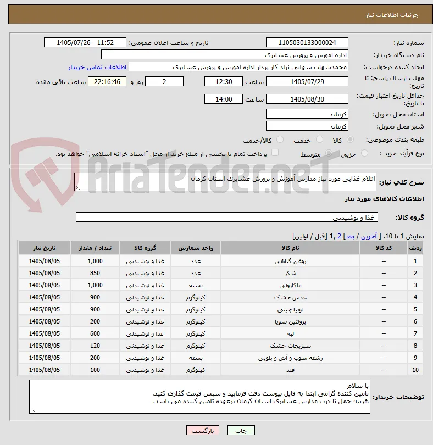Click the ردیف column header
The height and width of the screenshot is (445, 433).
tap(415, 248)
